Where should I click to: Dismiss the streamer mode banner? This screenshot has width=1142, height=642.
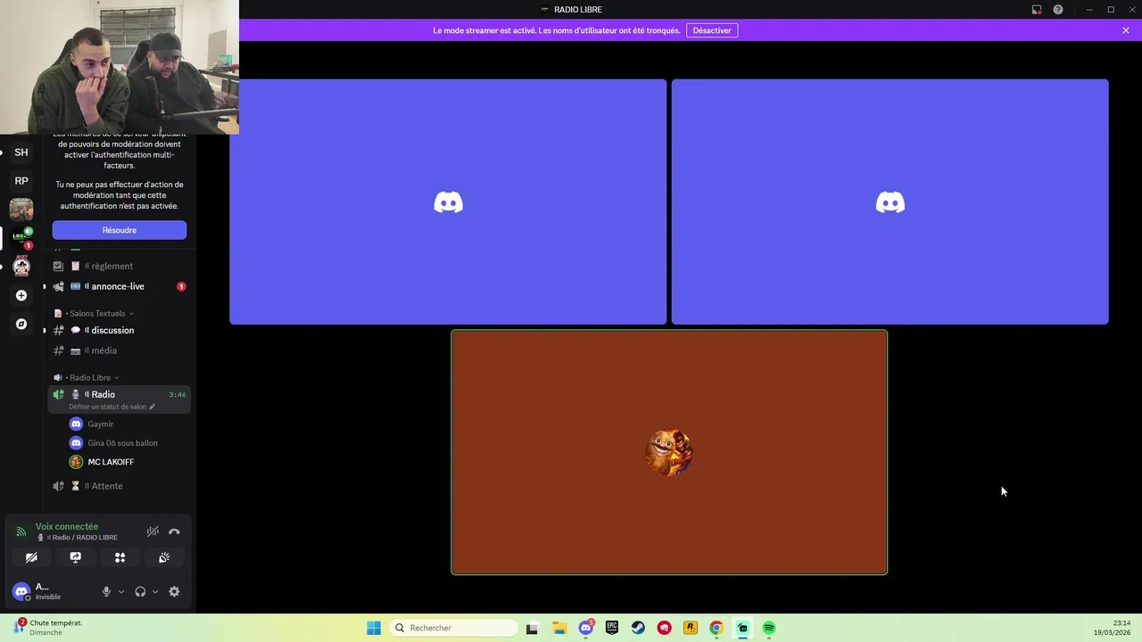pos(1126,30)
